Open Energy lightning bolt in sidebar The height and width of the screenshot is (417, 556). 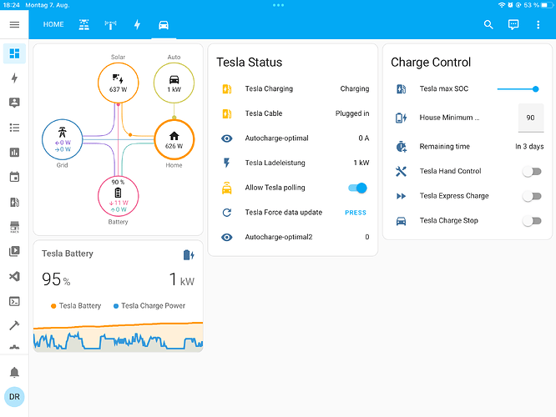(x=14, y=78)
